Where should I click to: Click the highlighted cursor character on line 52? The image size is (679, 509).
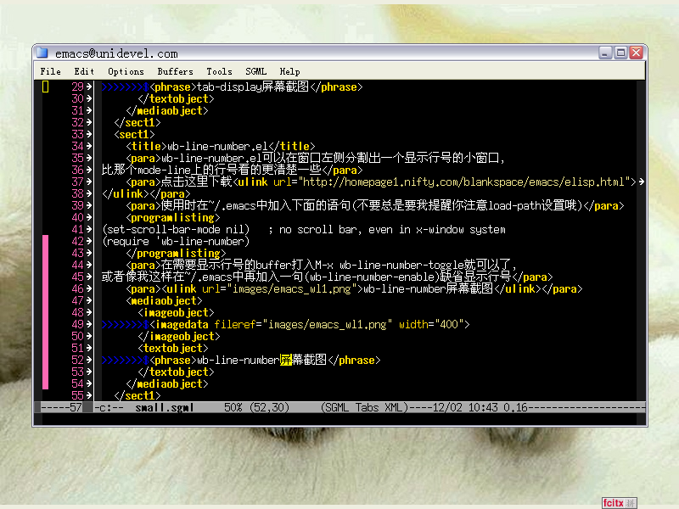coord(286,360)
